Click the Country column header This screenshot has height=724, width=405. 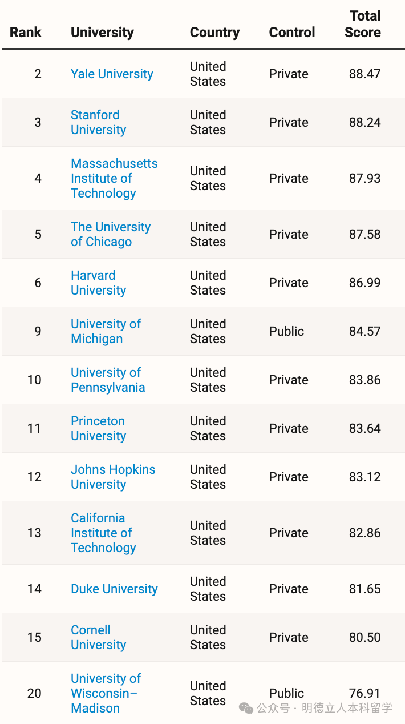[214, 33]
